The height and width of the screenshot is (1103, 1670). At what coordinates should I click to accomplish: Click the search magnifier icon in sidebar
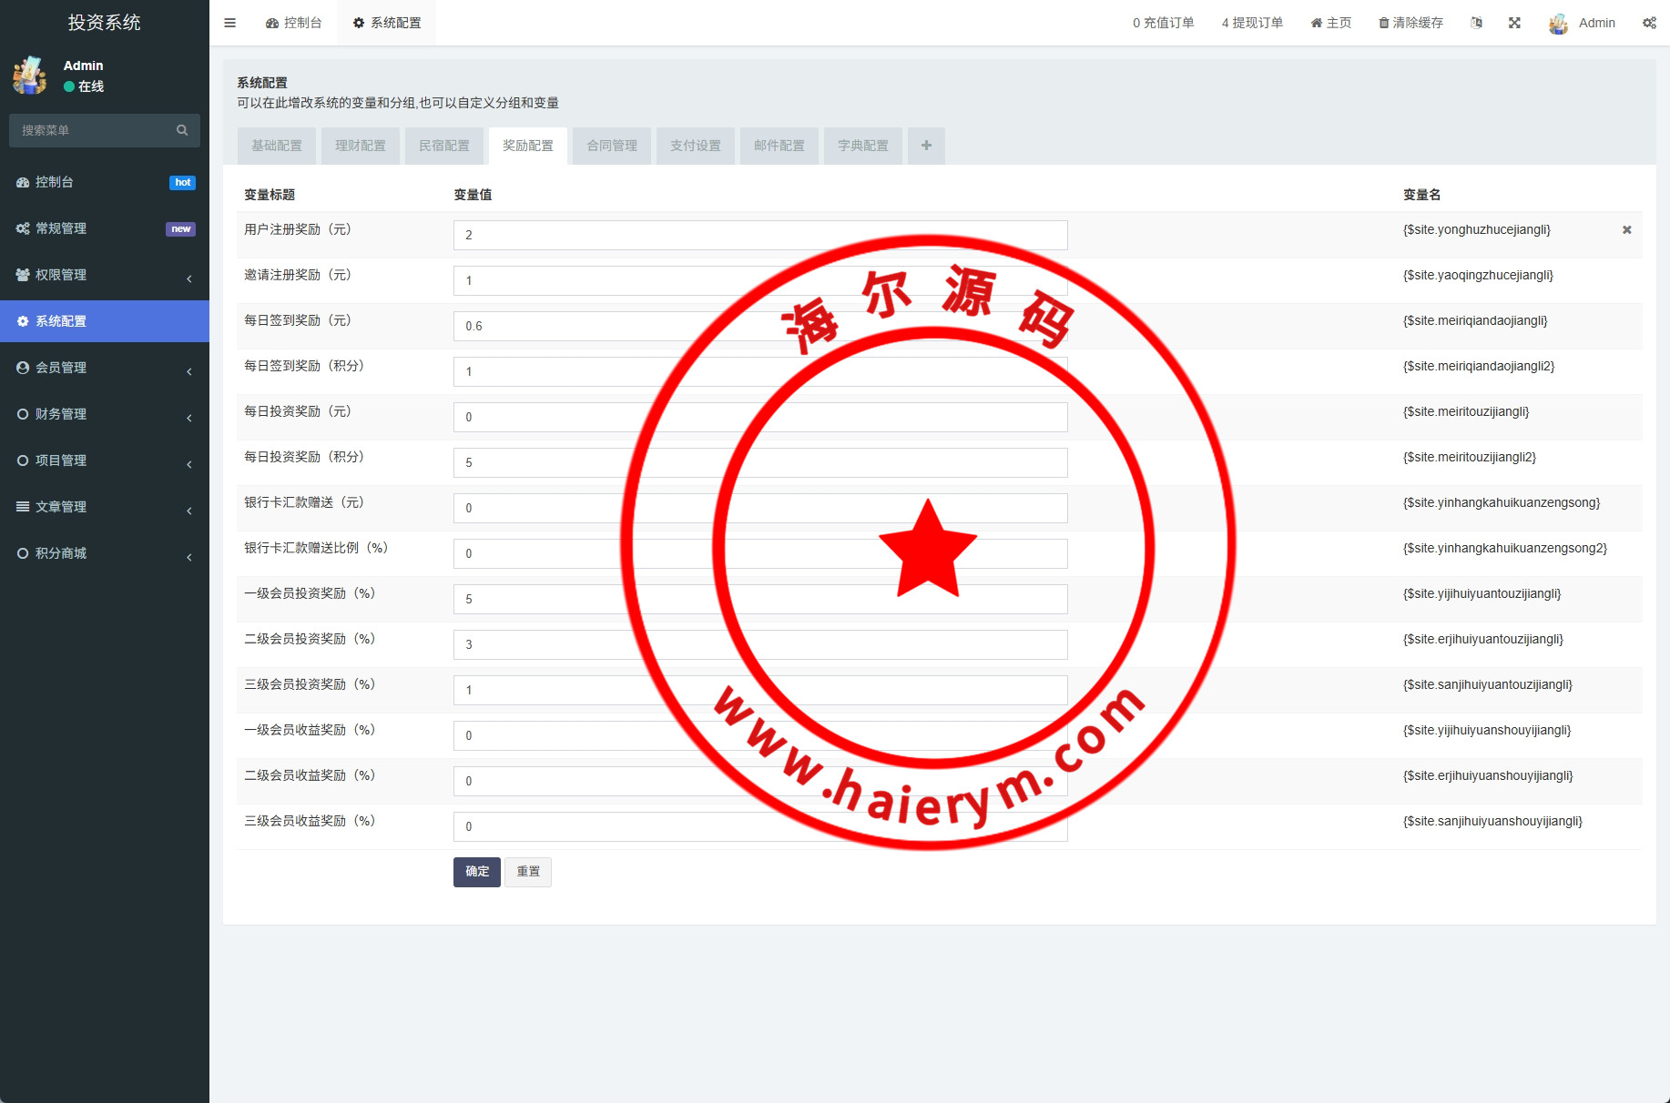182,130
